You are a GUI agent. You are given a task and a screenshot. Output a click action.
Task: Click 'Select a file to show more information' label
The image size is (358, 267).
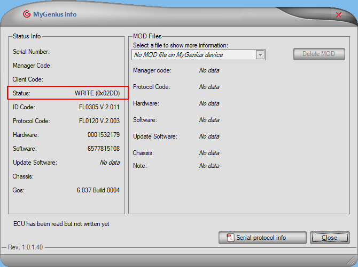[x=181, y=45]
